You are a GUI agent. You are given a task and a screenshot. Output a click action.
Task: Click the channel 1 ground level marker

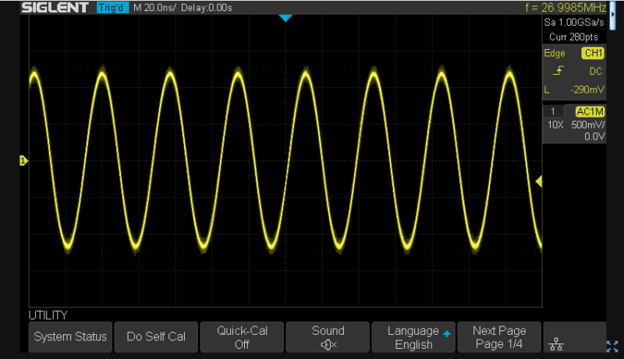(23, 161)
